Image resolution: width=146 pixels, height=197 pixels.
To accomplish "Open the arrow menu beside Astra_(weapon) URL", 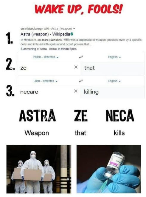I will coord(74,29).
